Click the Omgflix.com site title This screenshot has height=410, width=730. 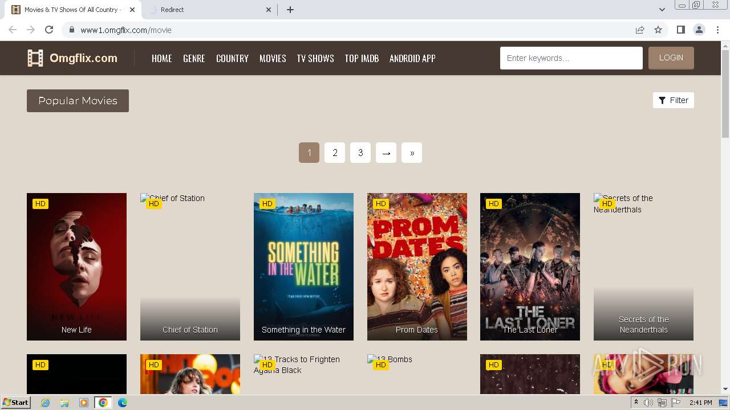pos(83,58)
